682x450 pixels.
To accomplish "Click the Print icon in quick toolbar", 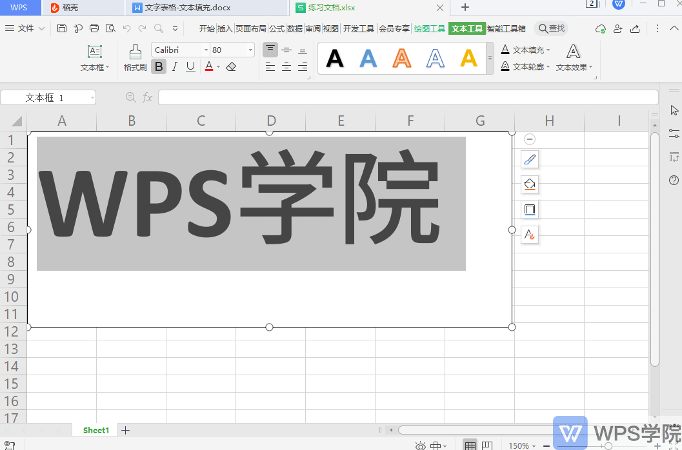I will [x=94, y=28].
